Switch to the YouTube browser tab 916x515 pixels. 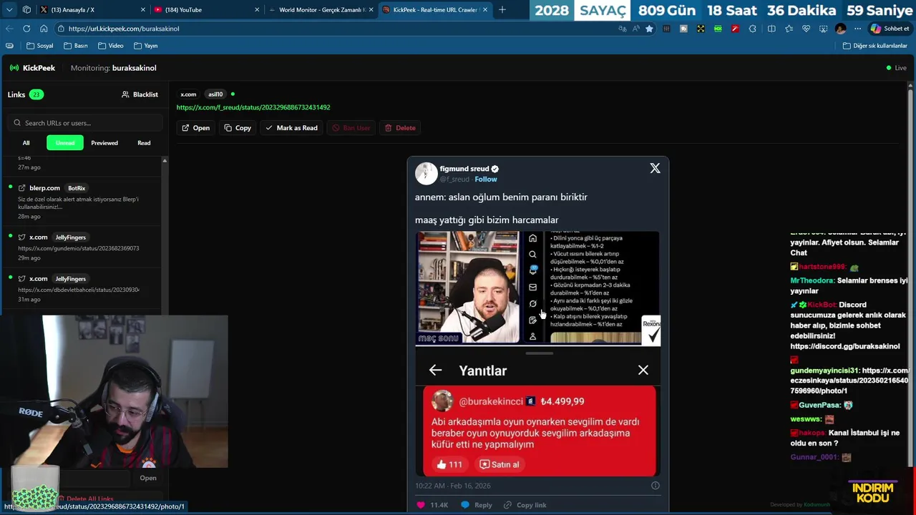click(x=206, y=10)
